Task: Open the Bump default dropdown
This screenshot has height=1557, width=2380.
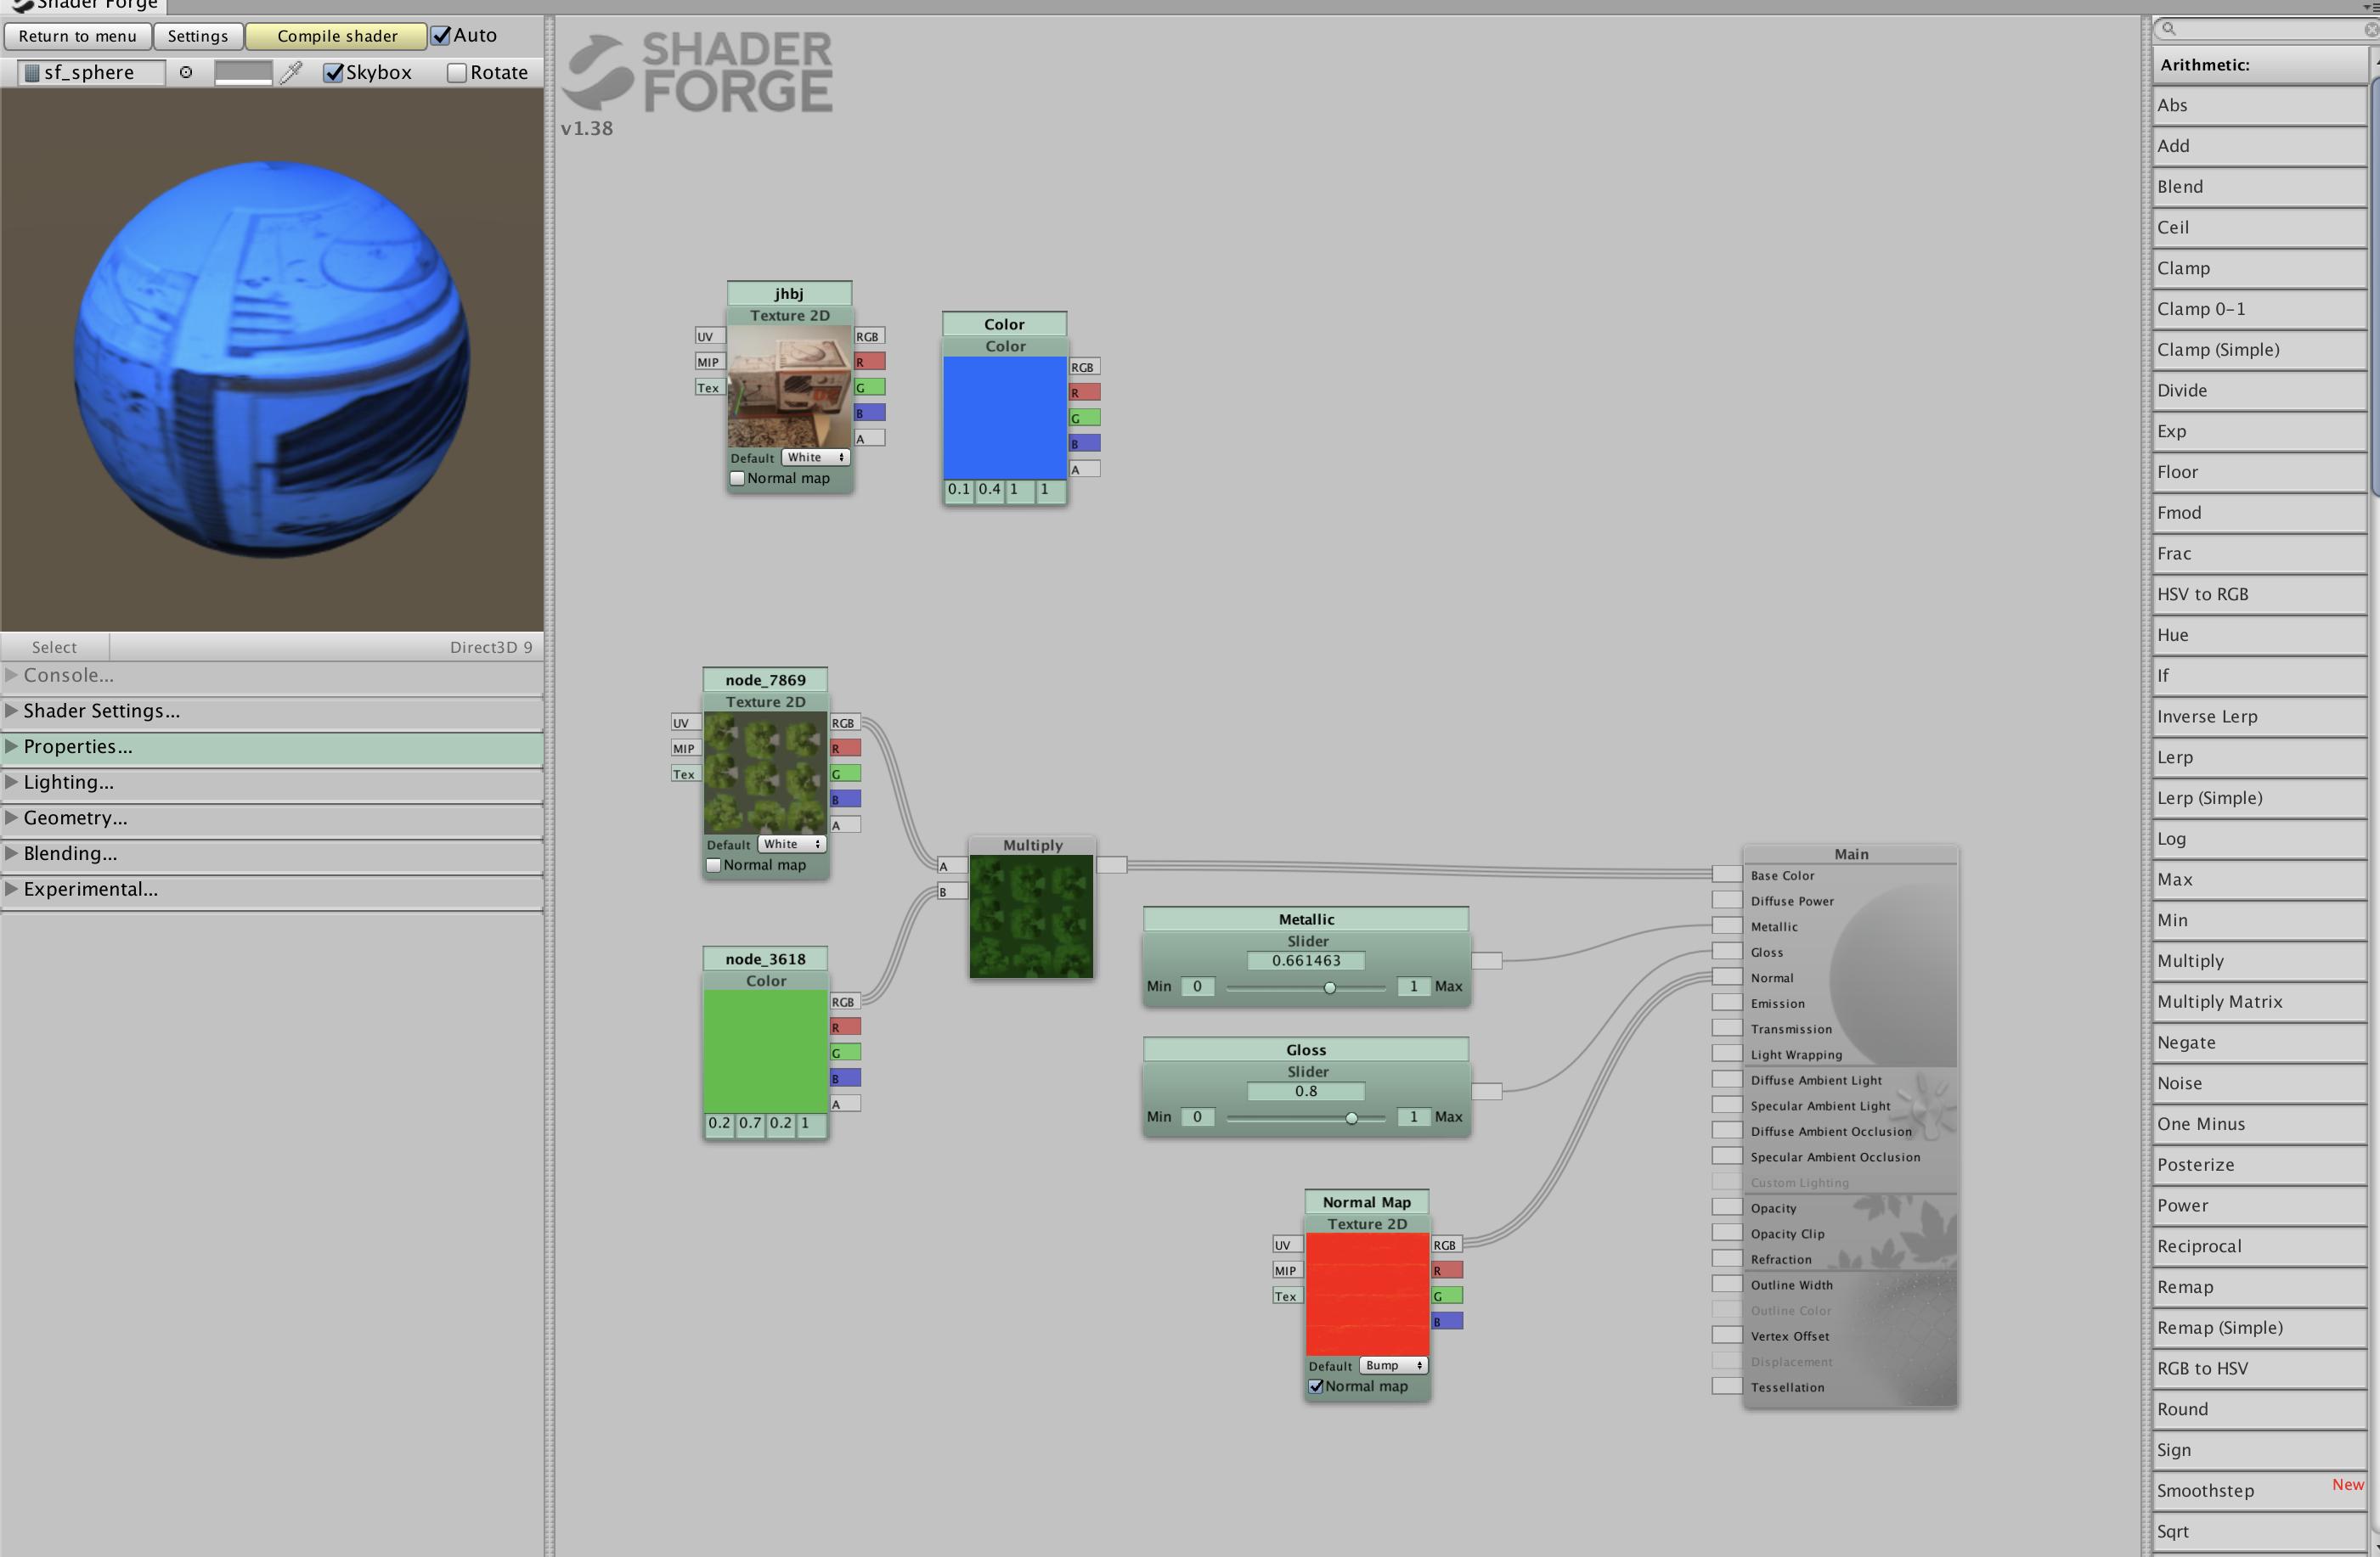Action: point(1393,1365)
